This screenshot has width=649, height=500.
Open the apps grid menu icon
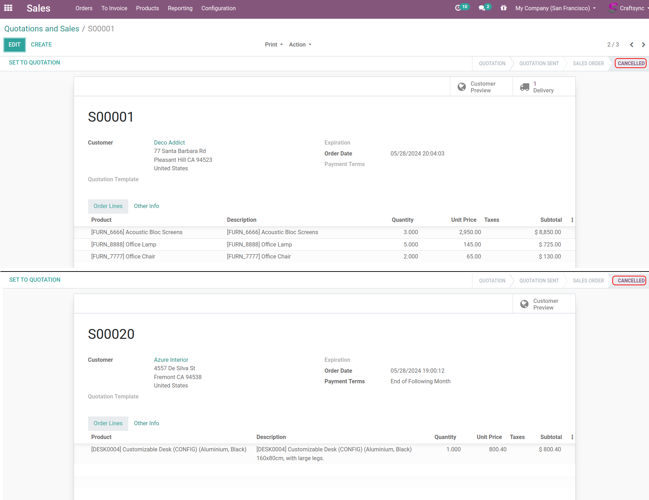(x=8, y=8)
